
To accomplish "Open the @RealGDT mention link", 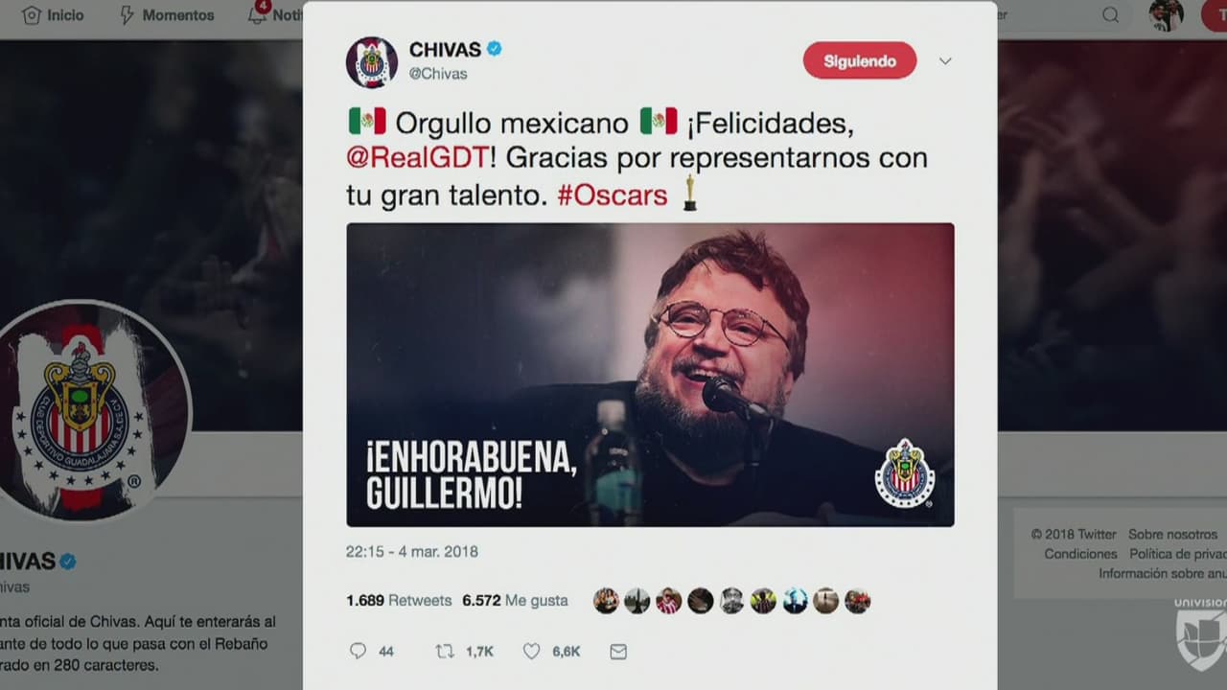I will point(418,157).
